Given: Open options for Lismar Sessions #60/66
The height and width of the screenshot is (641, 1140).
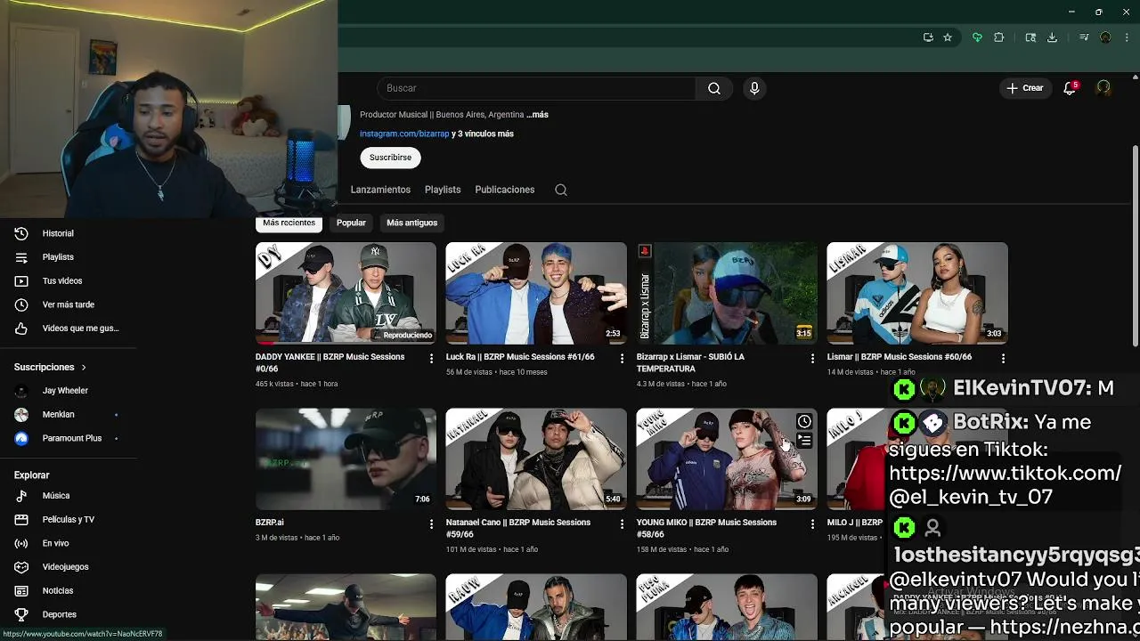Looking at the screenshot, I should pos(1003,358).
